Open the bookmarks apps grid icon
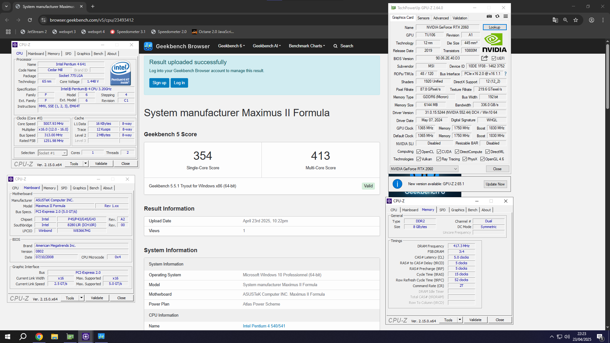This screenshot has height=343, width=610. [8, 32]
